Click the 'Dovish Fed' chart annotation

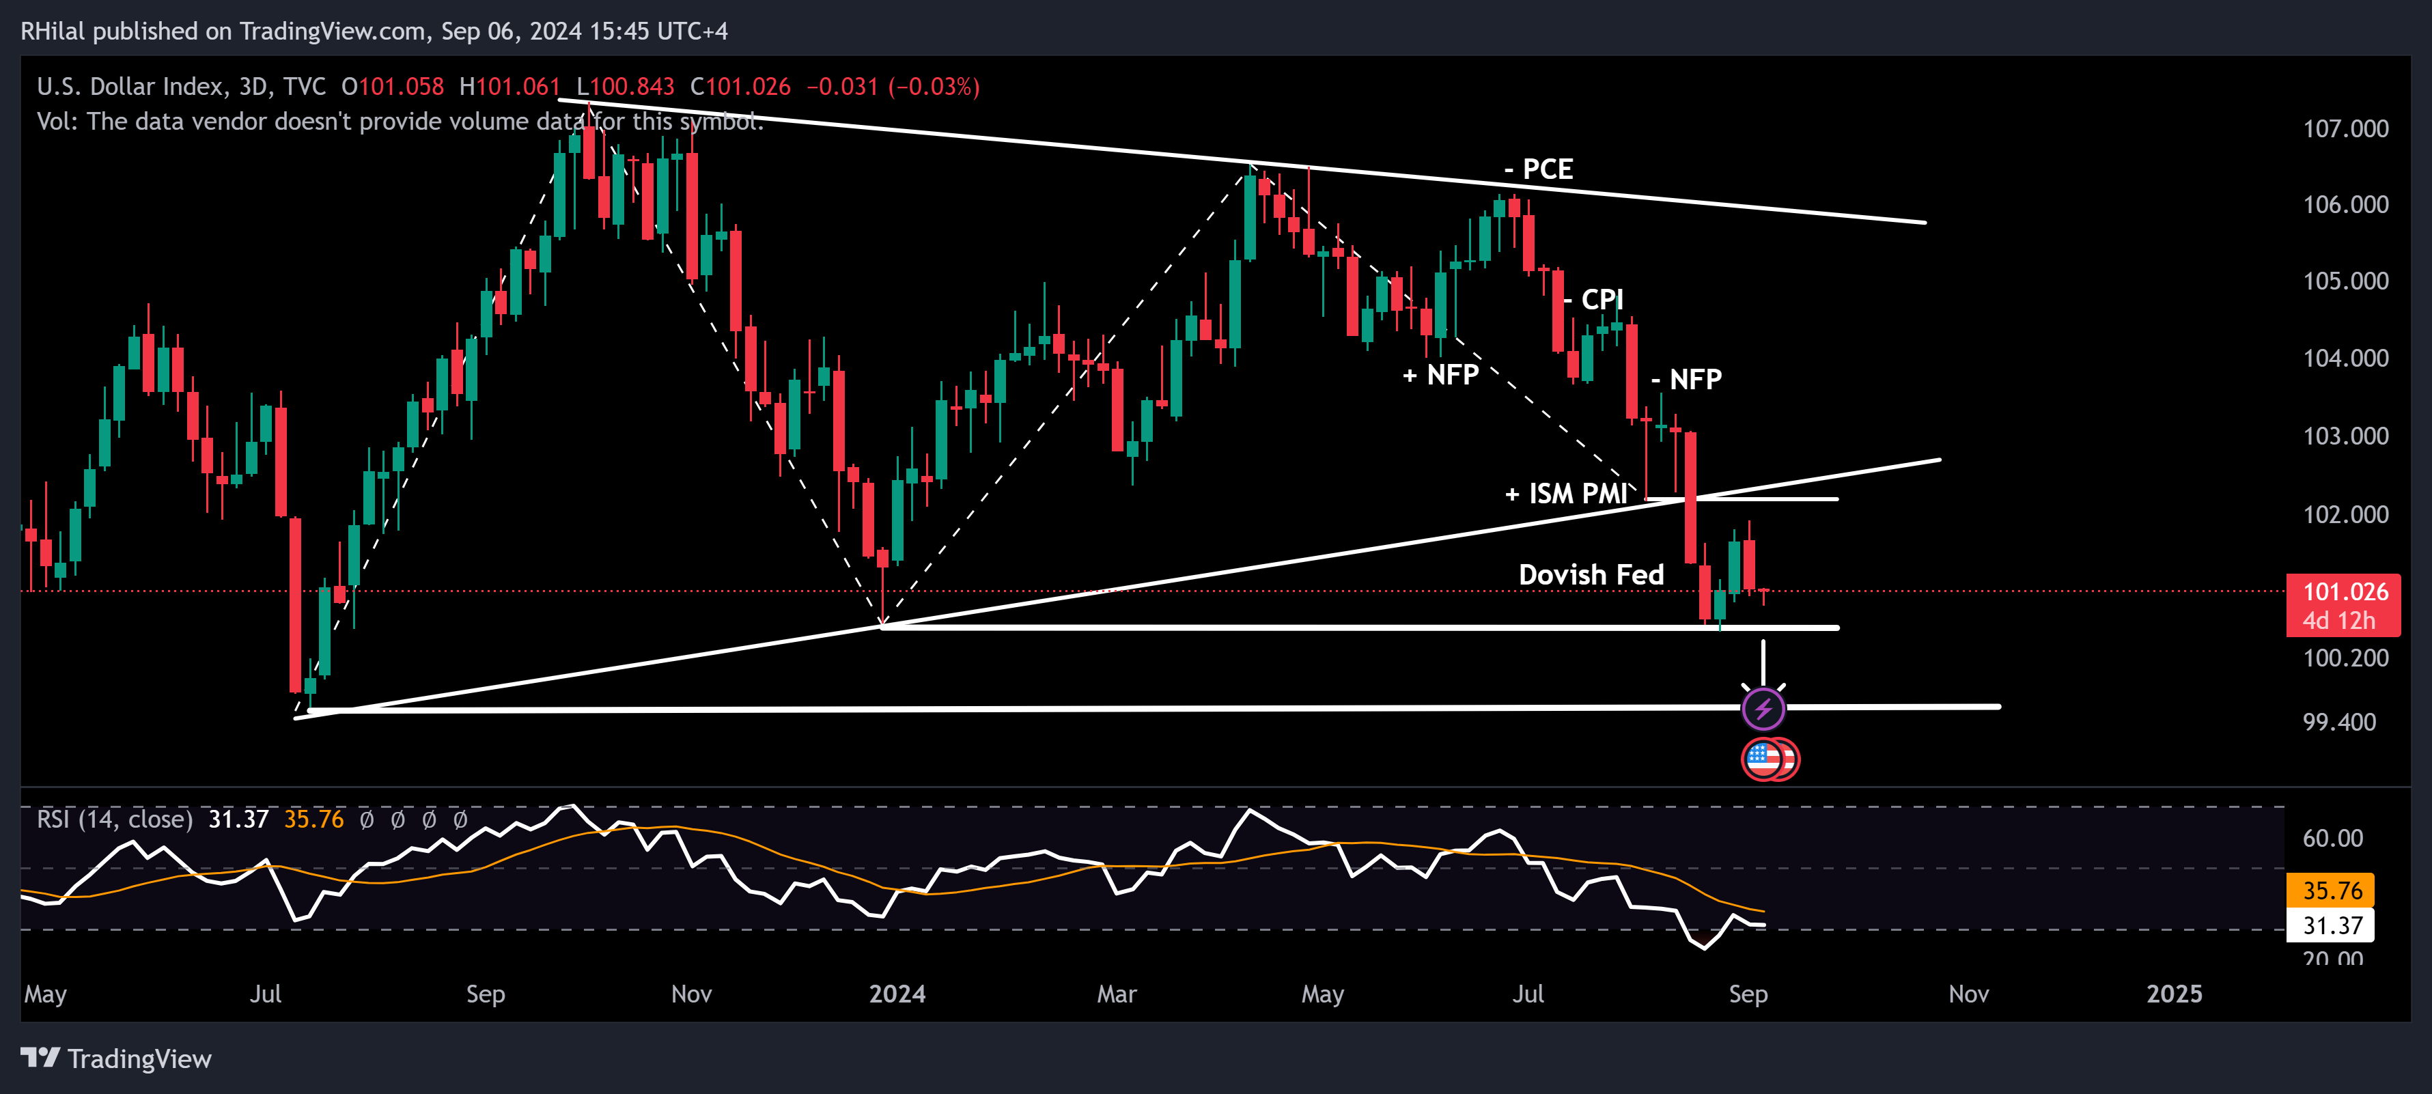point(1591,575)
